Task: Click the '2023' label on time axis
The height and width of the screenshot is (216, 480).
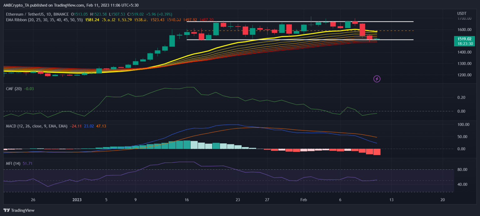Action: point(77,200)
